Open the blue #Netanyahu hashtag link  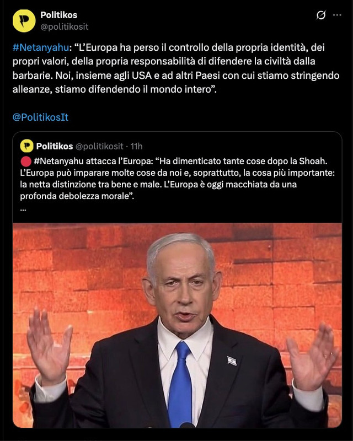coord(41,47)
